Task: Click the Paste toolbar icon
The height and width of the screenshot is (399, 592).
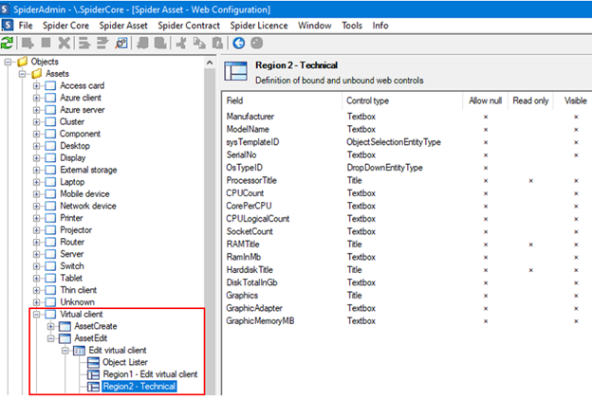Action: tap(217, 44)
